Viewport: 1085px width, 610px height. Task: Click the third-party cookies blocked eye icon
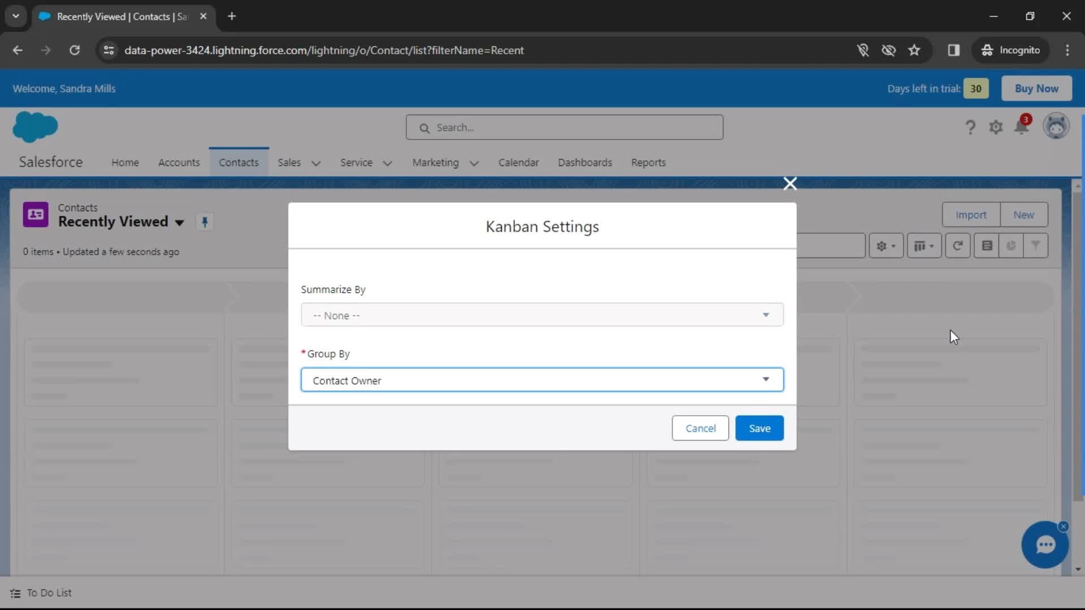coord(888,50)
